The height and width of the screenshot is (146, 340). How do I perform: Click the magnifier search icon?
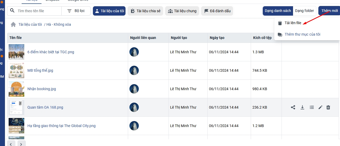pos(13,11)
